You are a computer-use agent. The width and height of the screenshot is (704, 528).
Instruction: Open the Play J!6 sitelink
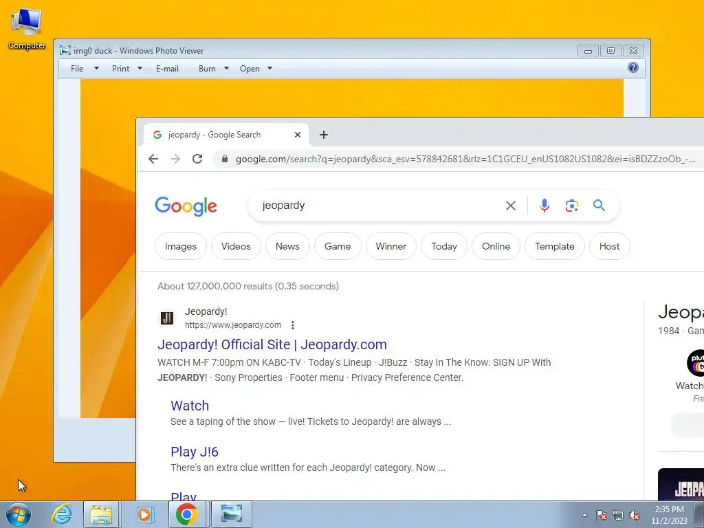click(195, 452)
